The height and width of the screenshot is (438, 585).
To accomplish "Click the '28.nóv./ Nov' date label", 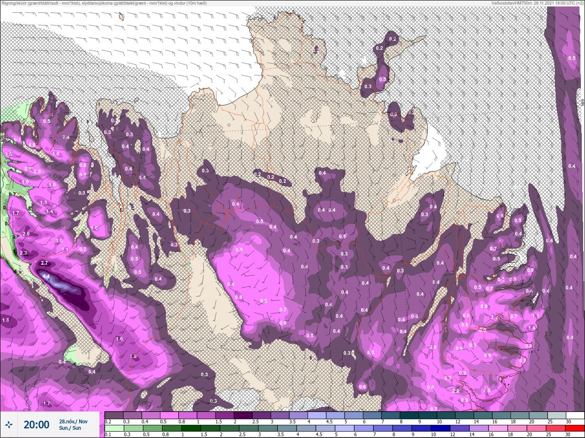I will click(73, 422).
